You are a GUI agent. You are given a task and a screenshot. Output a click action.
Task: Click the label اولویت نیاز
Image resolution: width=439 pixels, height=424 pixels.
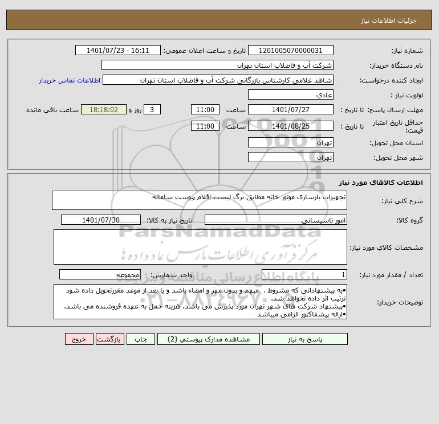point(407,95)
